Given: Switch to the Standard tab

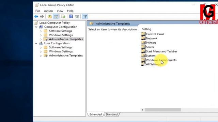Looking at the screenshot, I should click(x=111, y=115).
